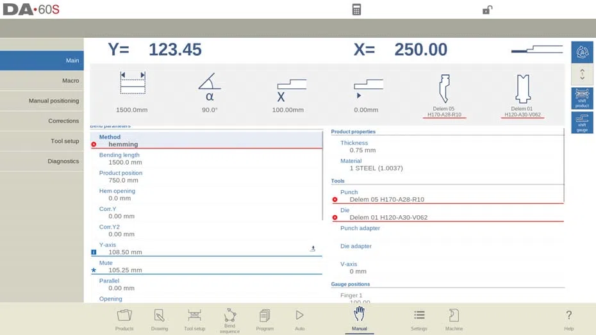Screen dimensions: 596x335
Task: Click red error icon beside hemming method
Action: pos(94,144)
